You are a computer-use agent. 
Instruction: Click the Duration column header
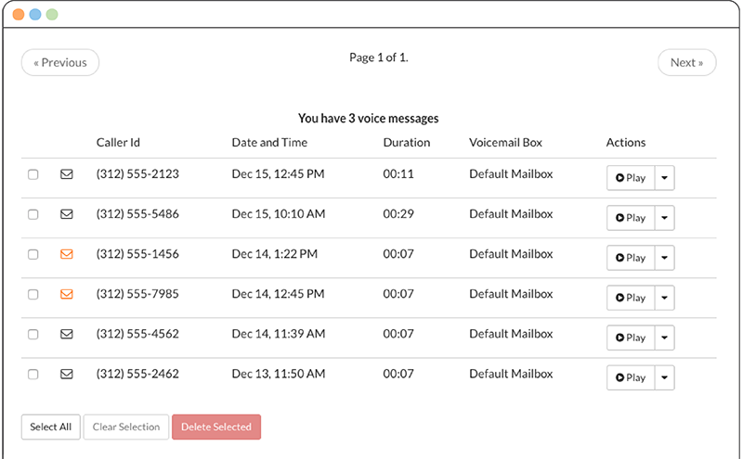(x=407, y=143)
